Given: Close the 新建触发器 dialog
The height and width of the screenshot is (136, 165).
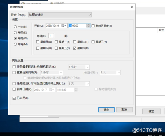Looking at the screenshot, I should click(x=132, y=7).
